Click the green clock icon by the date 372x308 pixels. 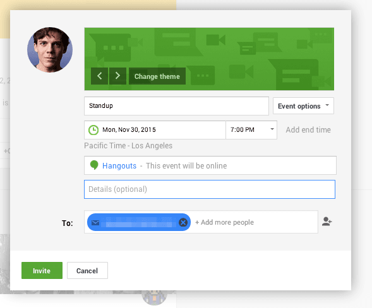point(93,130)
